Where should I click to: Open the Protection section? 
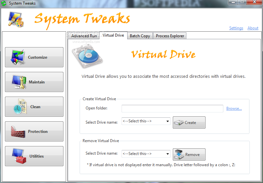pyautogui.click(x=34, y=132)
